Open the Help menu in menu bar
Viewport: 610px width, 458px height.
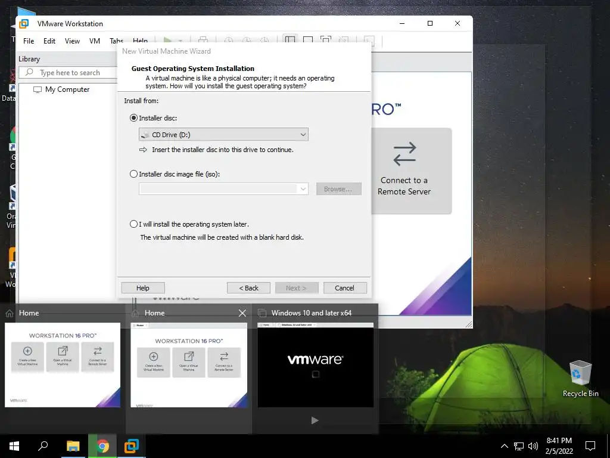tap(140, 40)
